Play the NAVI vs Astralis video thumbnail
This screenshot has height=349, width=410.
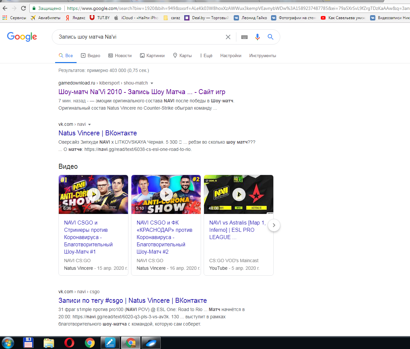click(239, 194)
